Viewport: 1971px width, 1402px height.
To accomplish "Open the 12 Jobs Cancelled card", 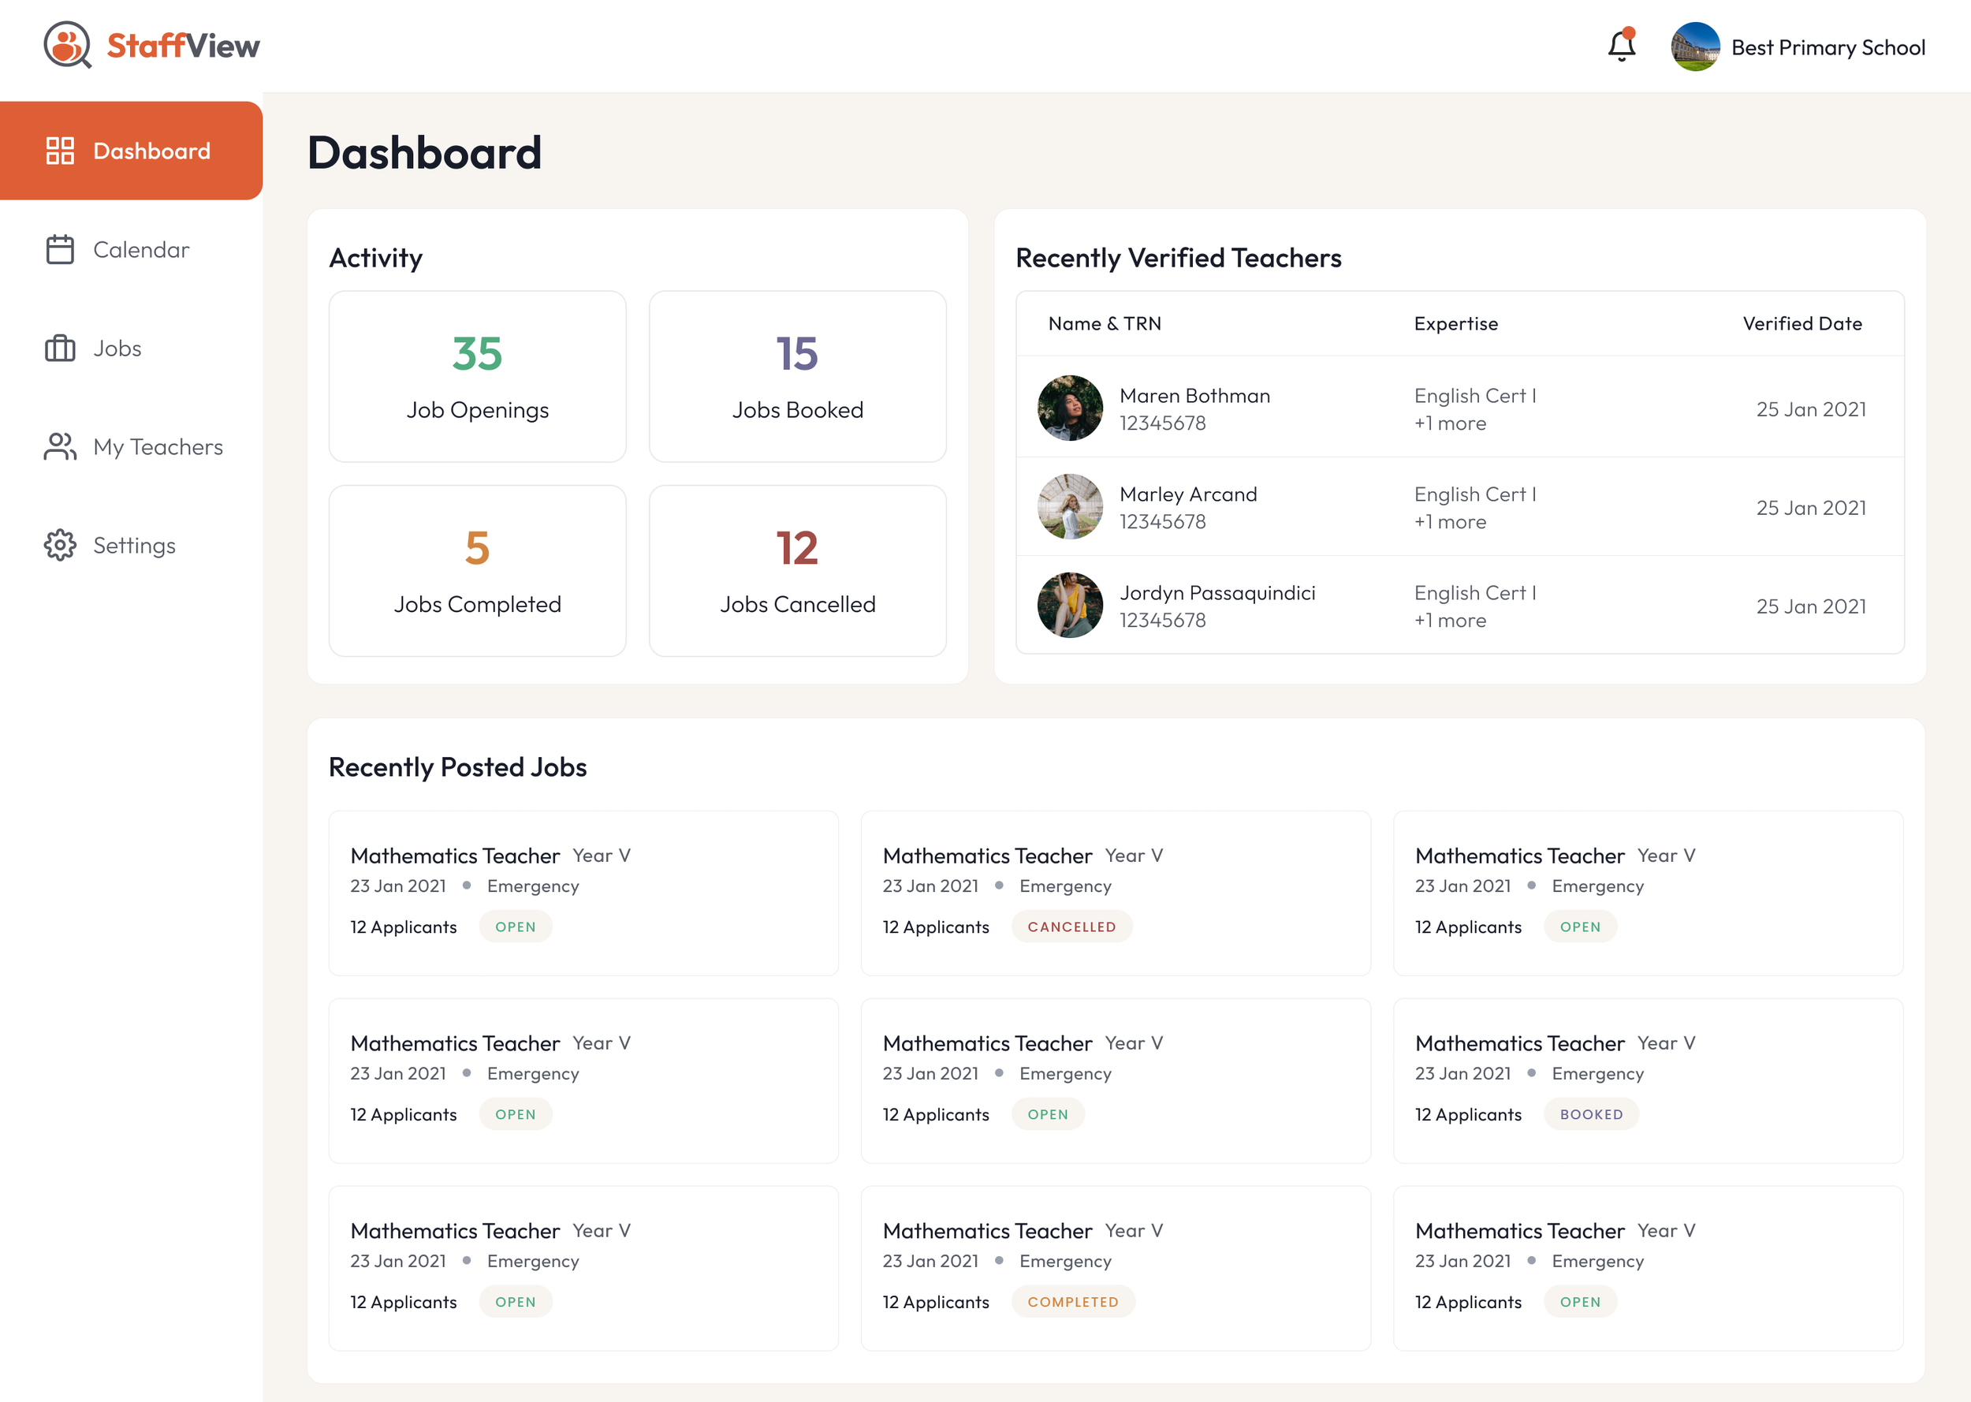I will click(x=797, y=571).
